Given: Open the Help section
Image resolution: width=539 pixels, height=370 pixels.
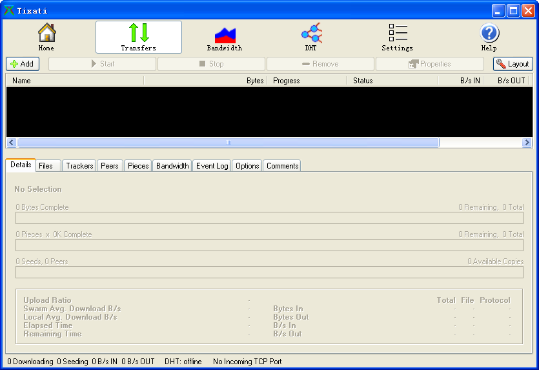Looking at the screenshot, I should [489, 37].
